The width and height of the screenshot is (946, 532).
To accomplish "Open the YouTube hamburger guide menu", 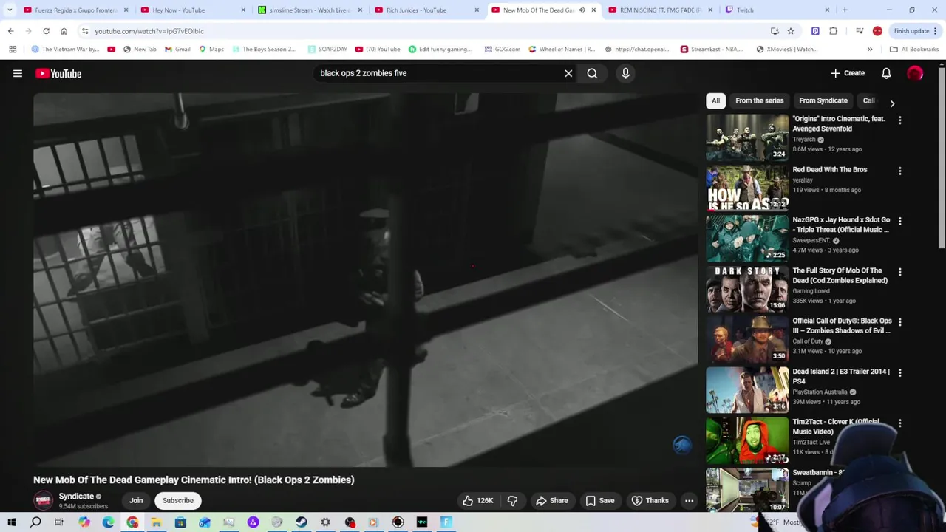I will 18,73.
